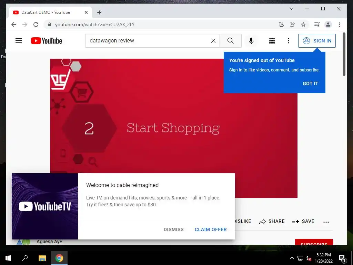
Task: Click GOT IT in signed-out popup
Action: click(x=310, y=84)
